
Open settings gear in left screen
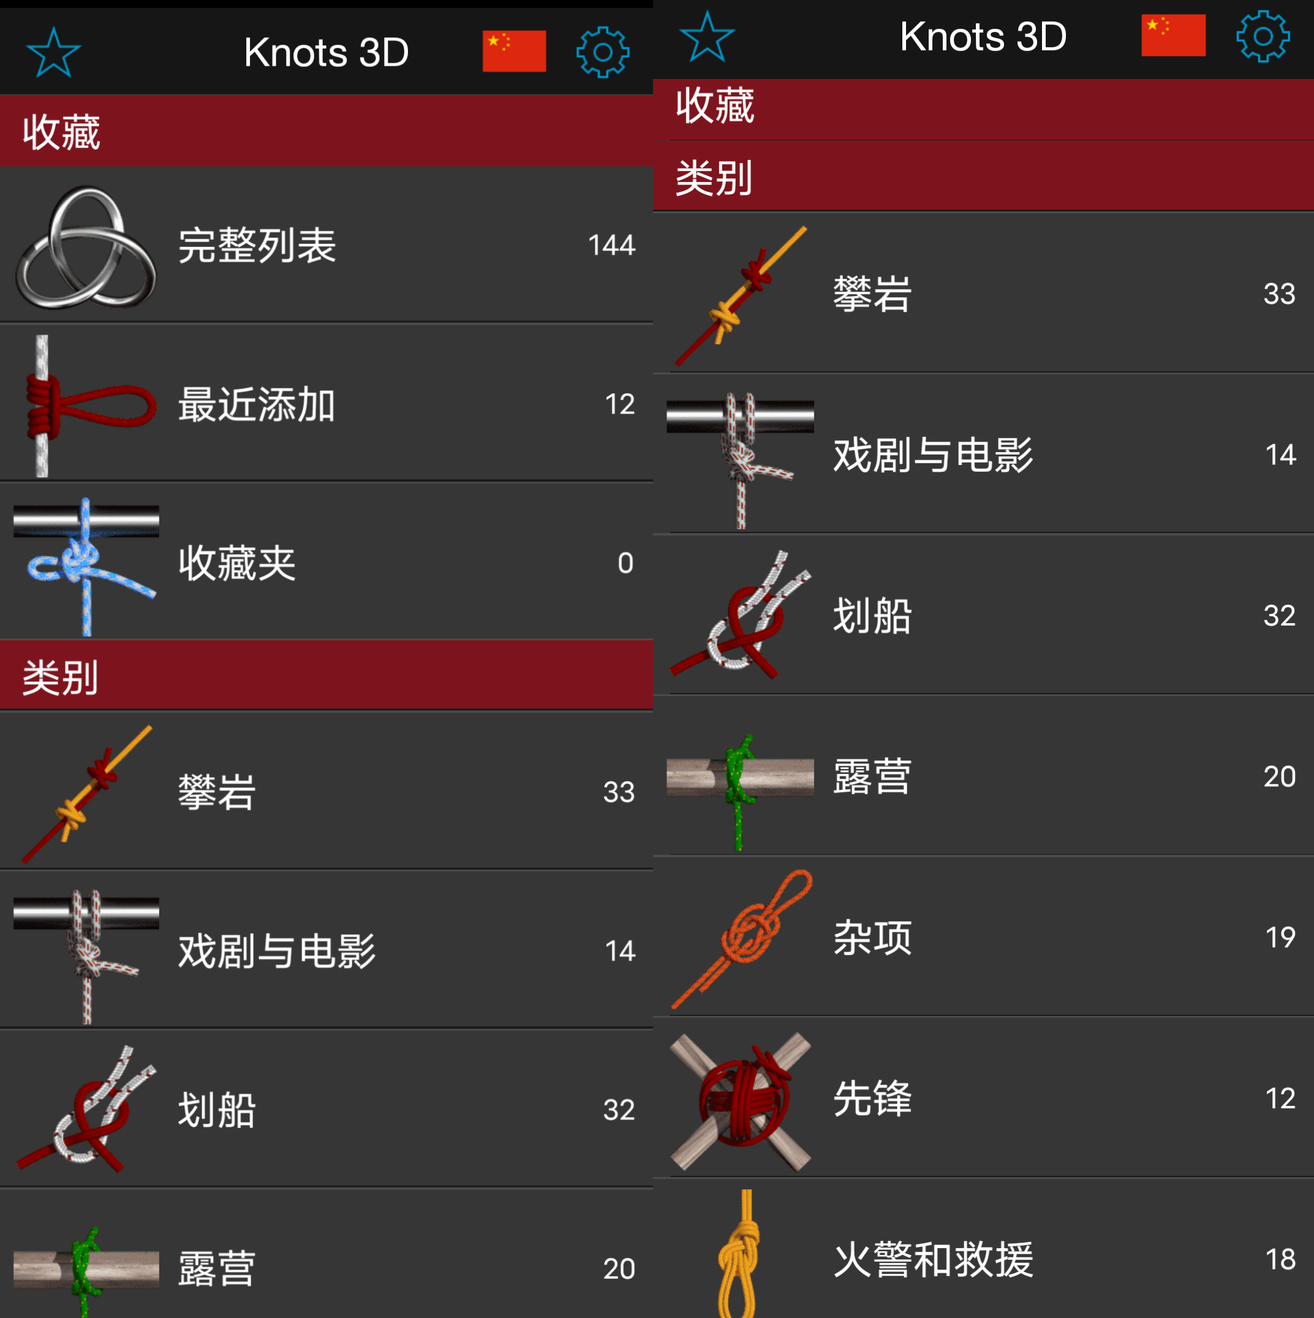pos(602,53)
